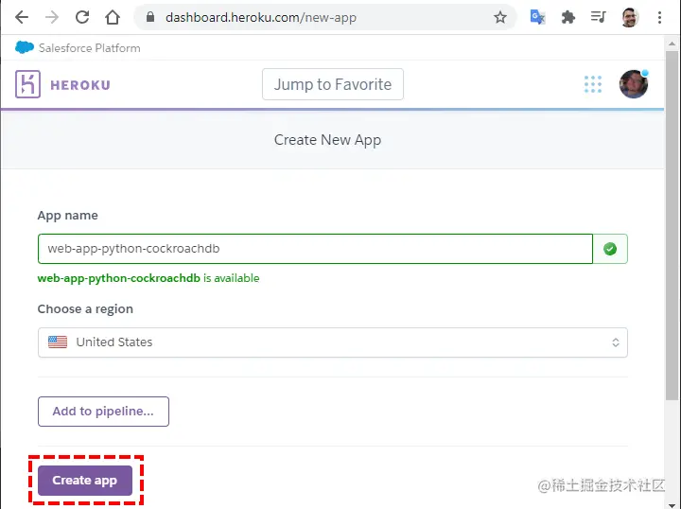Click the HEROKU wordmark
Viewport: 681px width, 509px height.
point(80,85)
